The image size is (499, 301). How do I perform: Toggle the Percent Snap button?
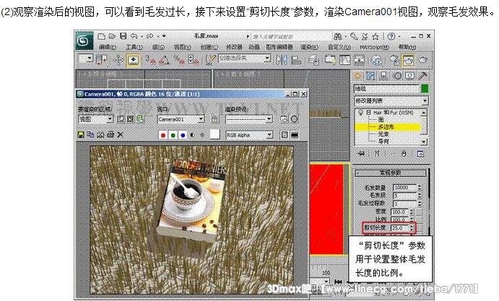pos(179,60)
